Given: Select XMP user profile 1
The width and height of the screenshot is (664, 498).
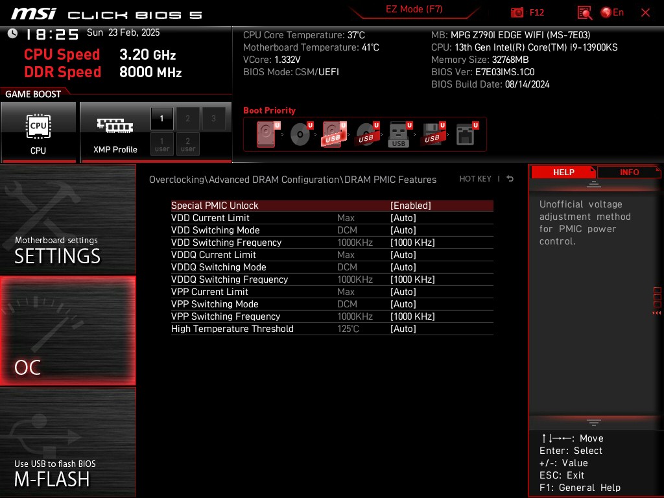Looking at the screenshot, I should tap(161, 144).
